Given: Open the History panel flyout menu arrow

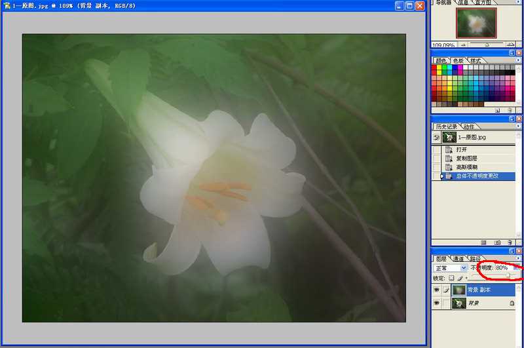Looking at the screenshot, I should pos(518,126).
